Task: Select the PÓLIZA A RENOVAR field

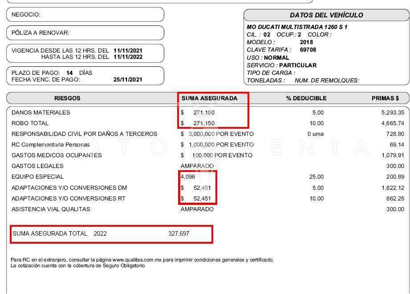Action: coord(85,33)
